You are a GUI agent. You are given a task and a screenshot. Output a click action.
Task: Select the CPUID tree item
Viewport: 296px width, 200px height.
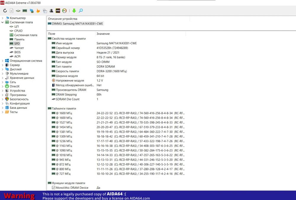coord(18,31)
